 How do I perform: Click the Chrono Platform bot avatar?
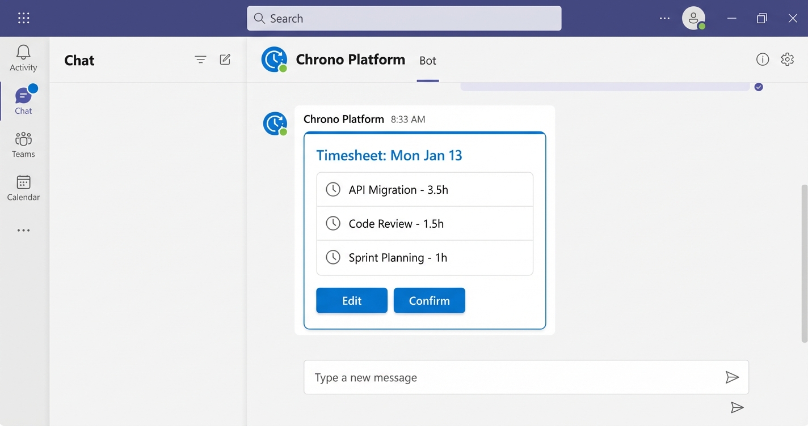(x=274, y=59)
